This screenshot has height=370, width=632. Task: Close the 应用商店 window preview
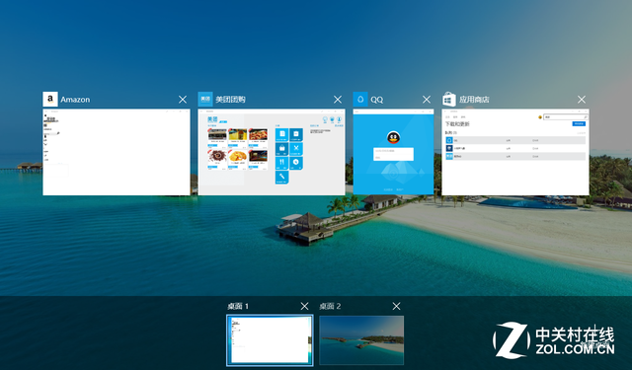pyautogui.click(x=582, y=100)
